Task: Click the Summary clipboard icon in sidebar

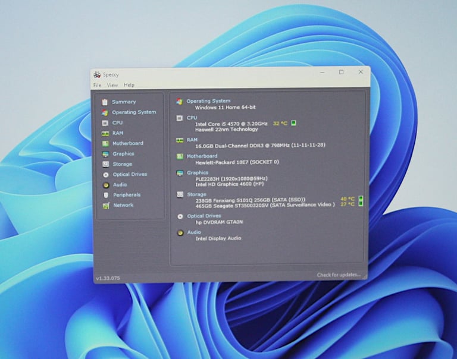Action: pos(105,102)
